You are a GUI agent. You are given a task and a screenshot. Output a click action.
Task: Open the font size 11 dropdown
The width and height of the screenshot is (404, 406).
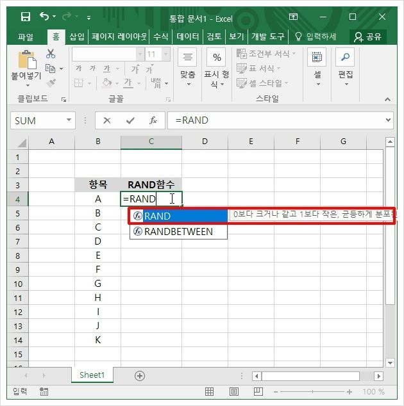[165, 54]
